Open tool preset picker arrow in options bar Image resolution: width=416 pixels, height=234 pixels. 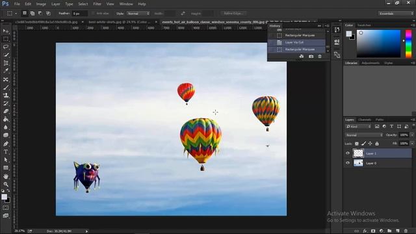16,13
